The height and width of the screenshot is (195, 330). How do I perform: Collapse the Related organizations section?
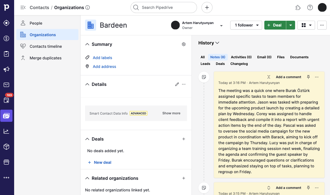(x=87, y=178)
